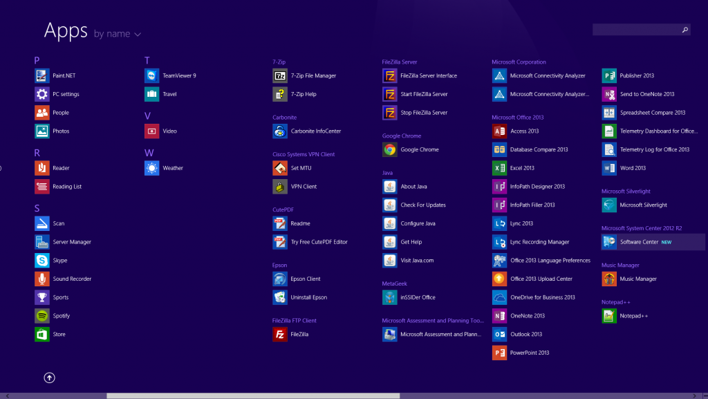Viewport: 708px width, 399px height.
Task: Launch the Microsoft Silverlight icon
Action: coord(609,205)
